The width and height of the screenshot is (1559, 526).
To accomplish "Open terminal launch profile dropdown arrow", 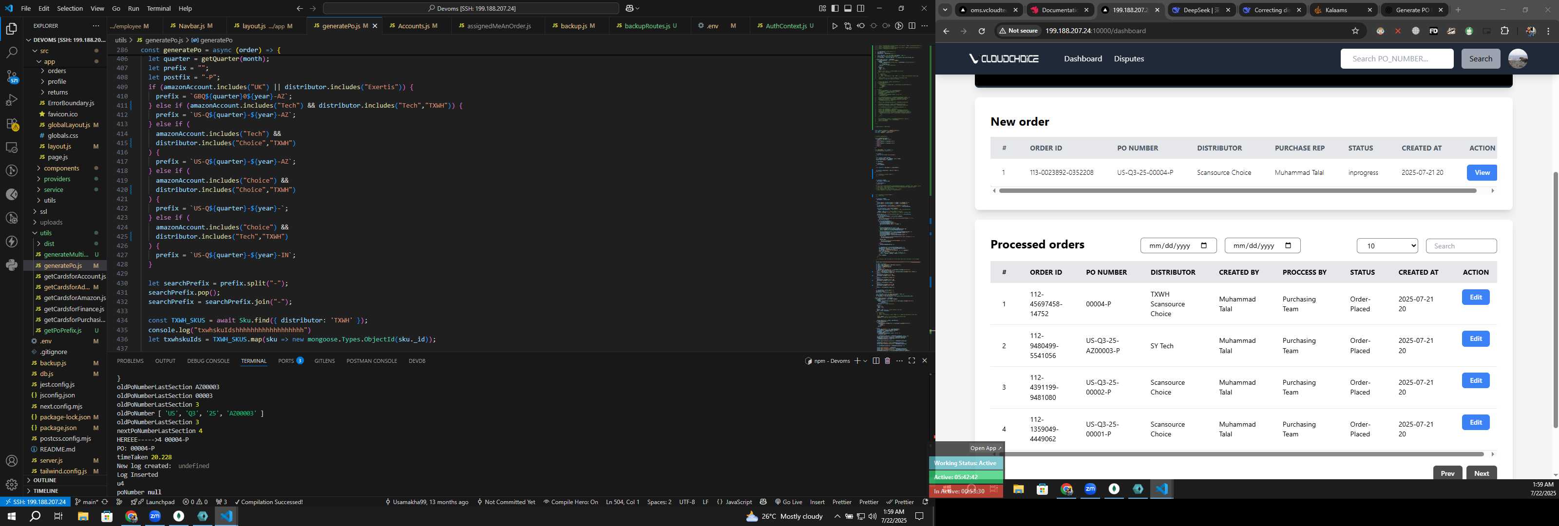I will point(865,361).
